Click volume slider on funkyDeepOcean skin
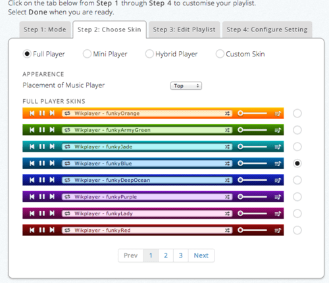This screenshot has width=329, height=283. click(253, 180)
